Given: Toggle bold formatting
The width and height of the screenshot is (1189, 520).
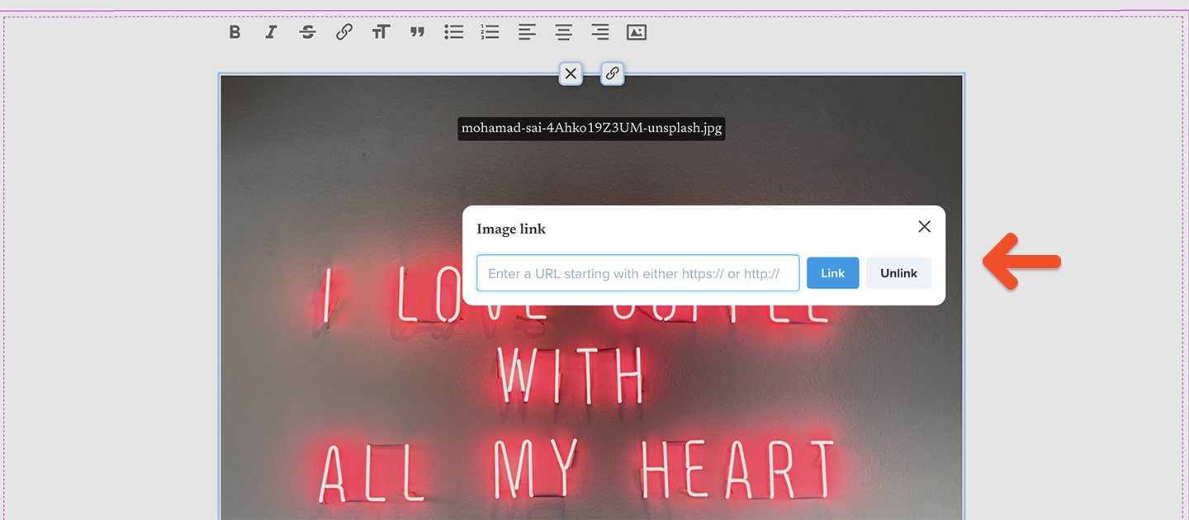Looking at the screenshot, I should (x=234, y=32).
